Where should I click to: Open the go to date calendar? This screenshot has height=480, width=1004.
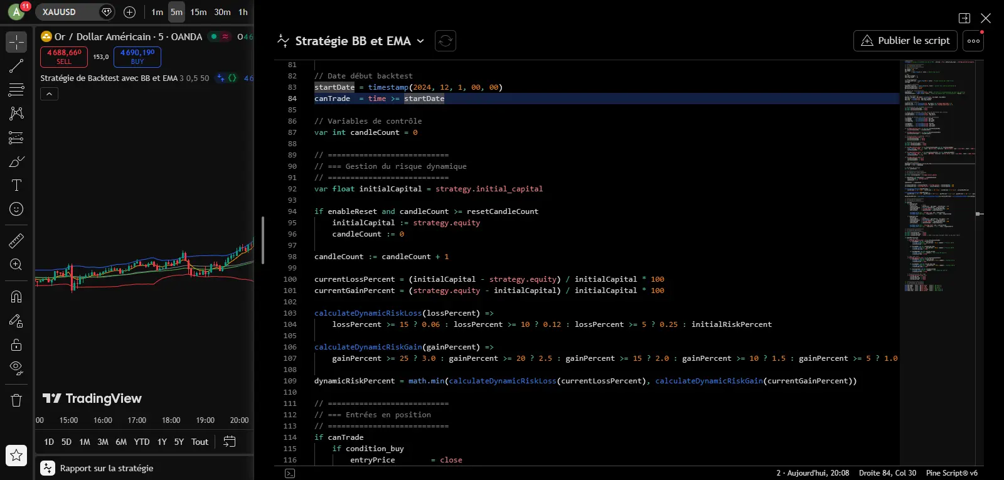pyautogui.click(x=230, y=442)
